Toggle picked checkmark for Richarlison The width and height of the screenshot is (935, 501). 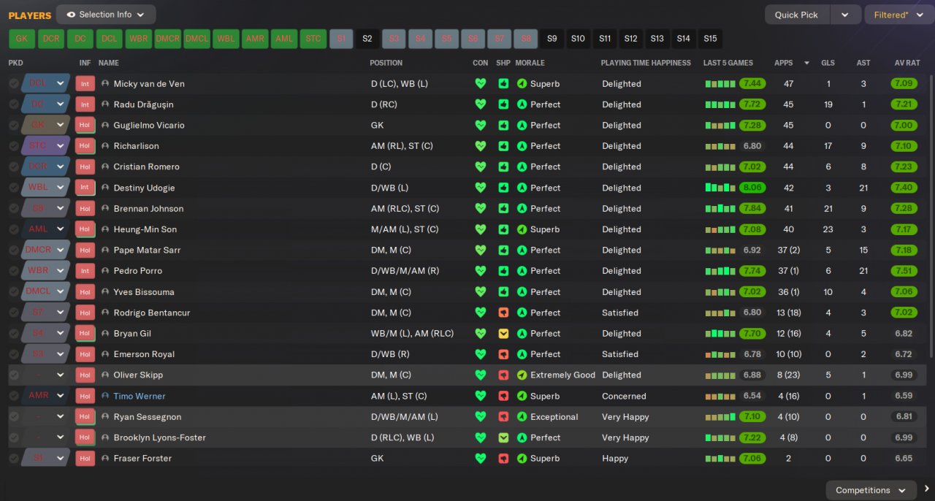14,146
